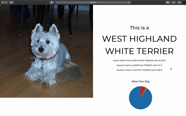Open the share icon
The width and height of the screenshot is (186, 116).
click(173, 2)
